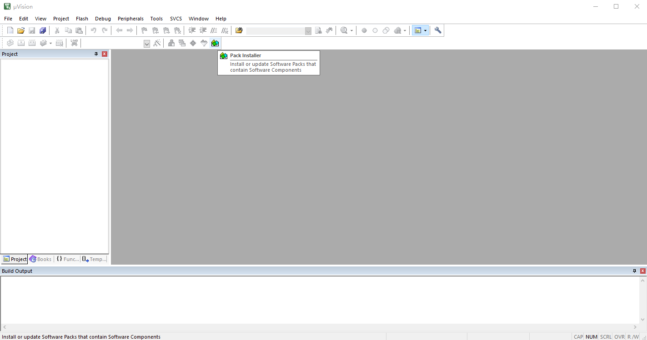Click the Undo arrow icon
This screenshot has height=340, width=647.
tap(94, 30)
